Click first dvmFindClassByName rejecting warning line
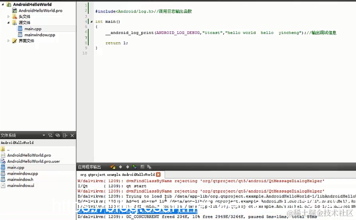This screenshot has height=220, width=356. [x=201, y=181]
